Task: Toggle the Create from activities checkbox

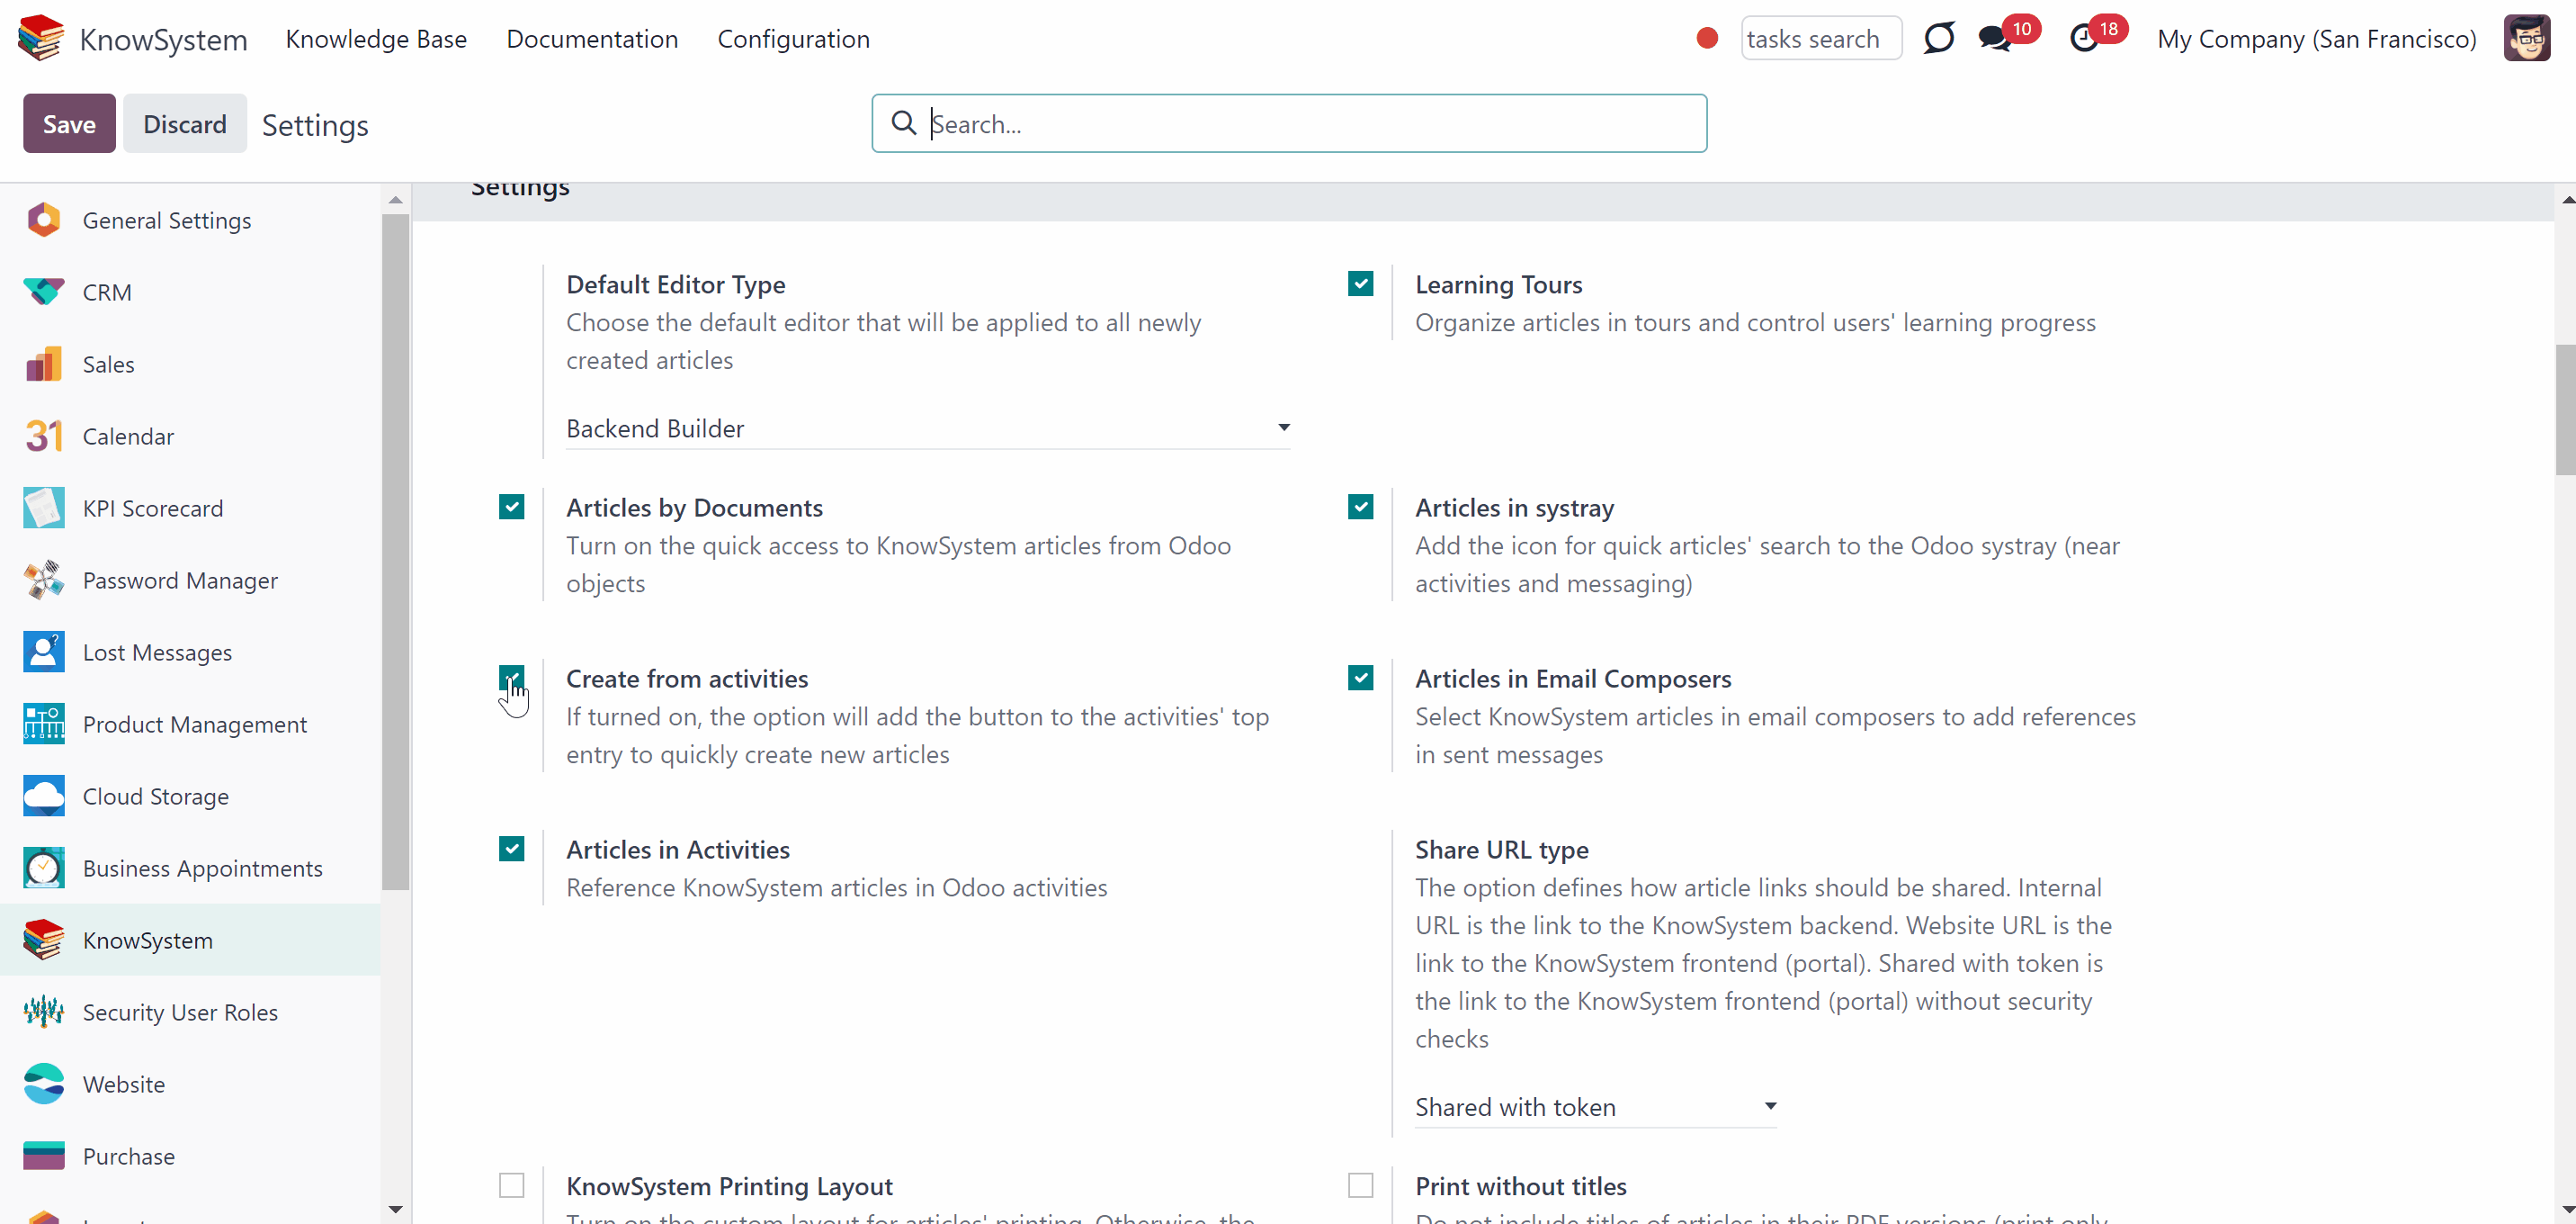Action: 511,679
